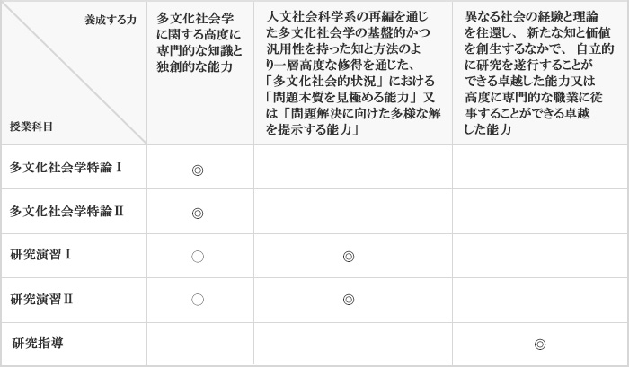This screenshot has width=629, height=367.
Task: Click the double circle for 多文化社会学特論Ⅱ
Action: tap(198, 214)
